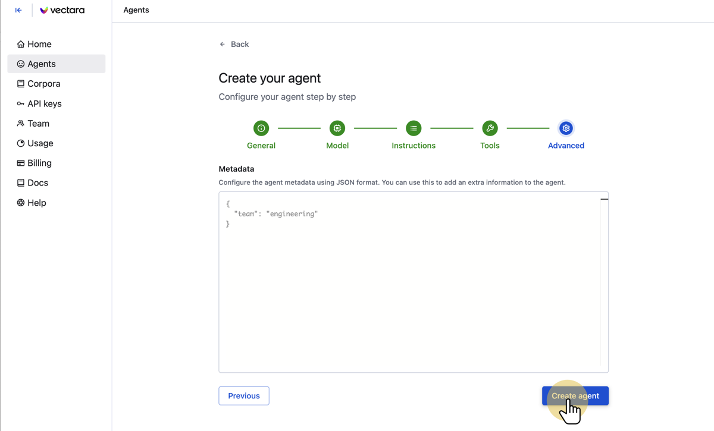Screen dimensions: 714x431
Task: Click the Vectara logo
Action: point(62,10)
